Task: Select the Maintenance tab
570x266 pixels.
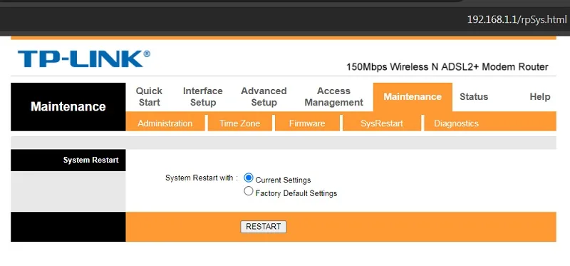Action: [413, 97]
